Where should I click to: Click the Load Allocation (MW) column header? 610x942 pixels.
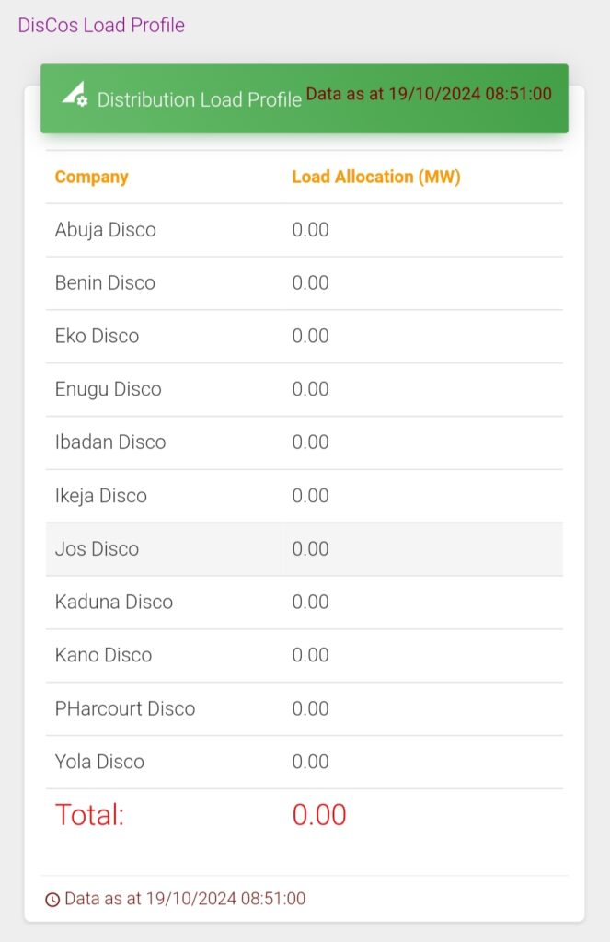point(376,177)
